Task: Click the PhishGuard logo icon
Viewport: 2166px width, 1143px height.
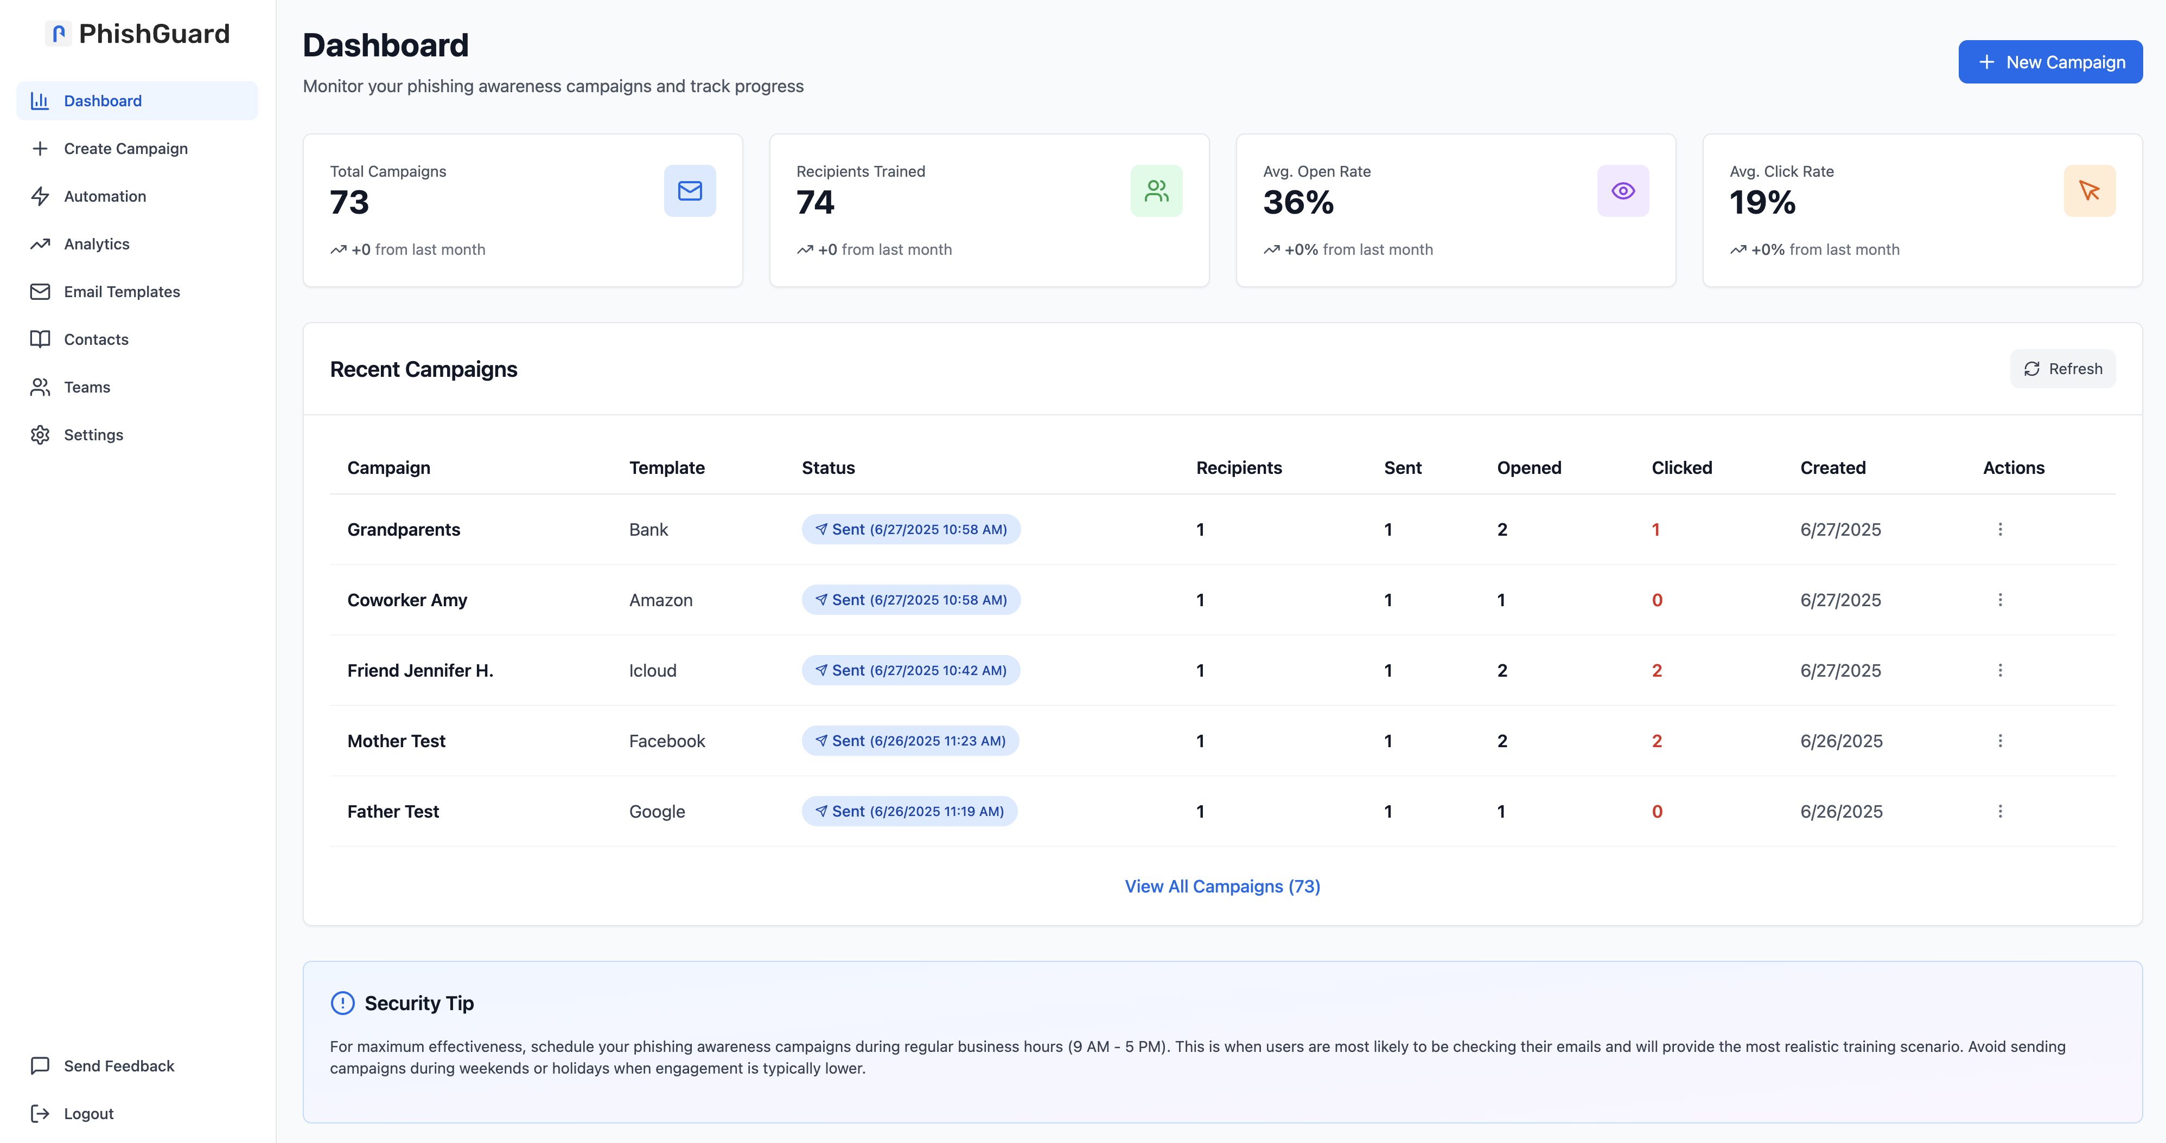Action: coord(58,34)
